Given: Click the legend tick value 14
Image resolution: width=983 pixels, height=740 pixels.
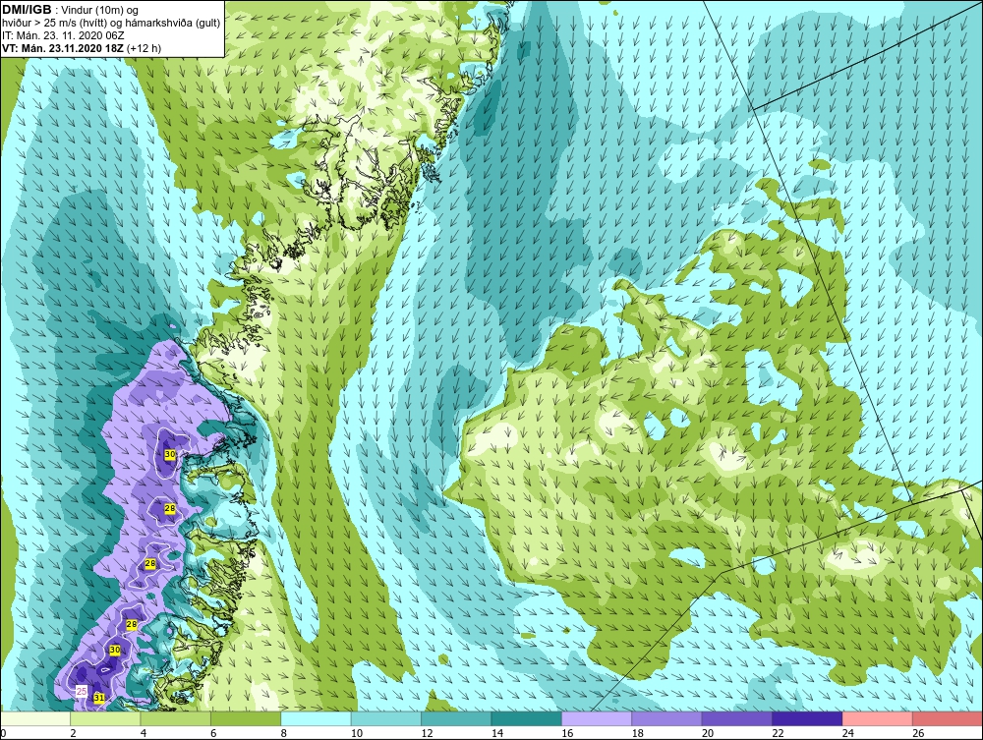Looking at the screenshot, I should [x=497, y=733].
